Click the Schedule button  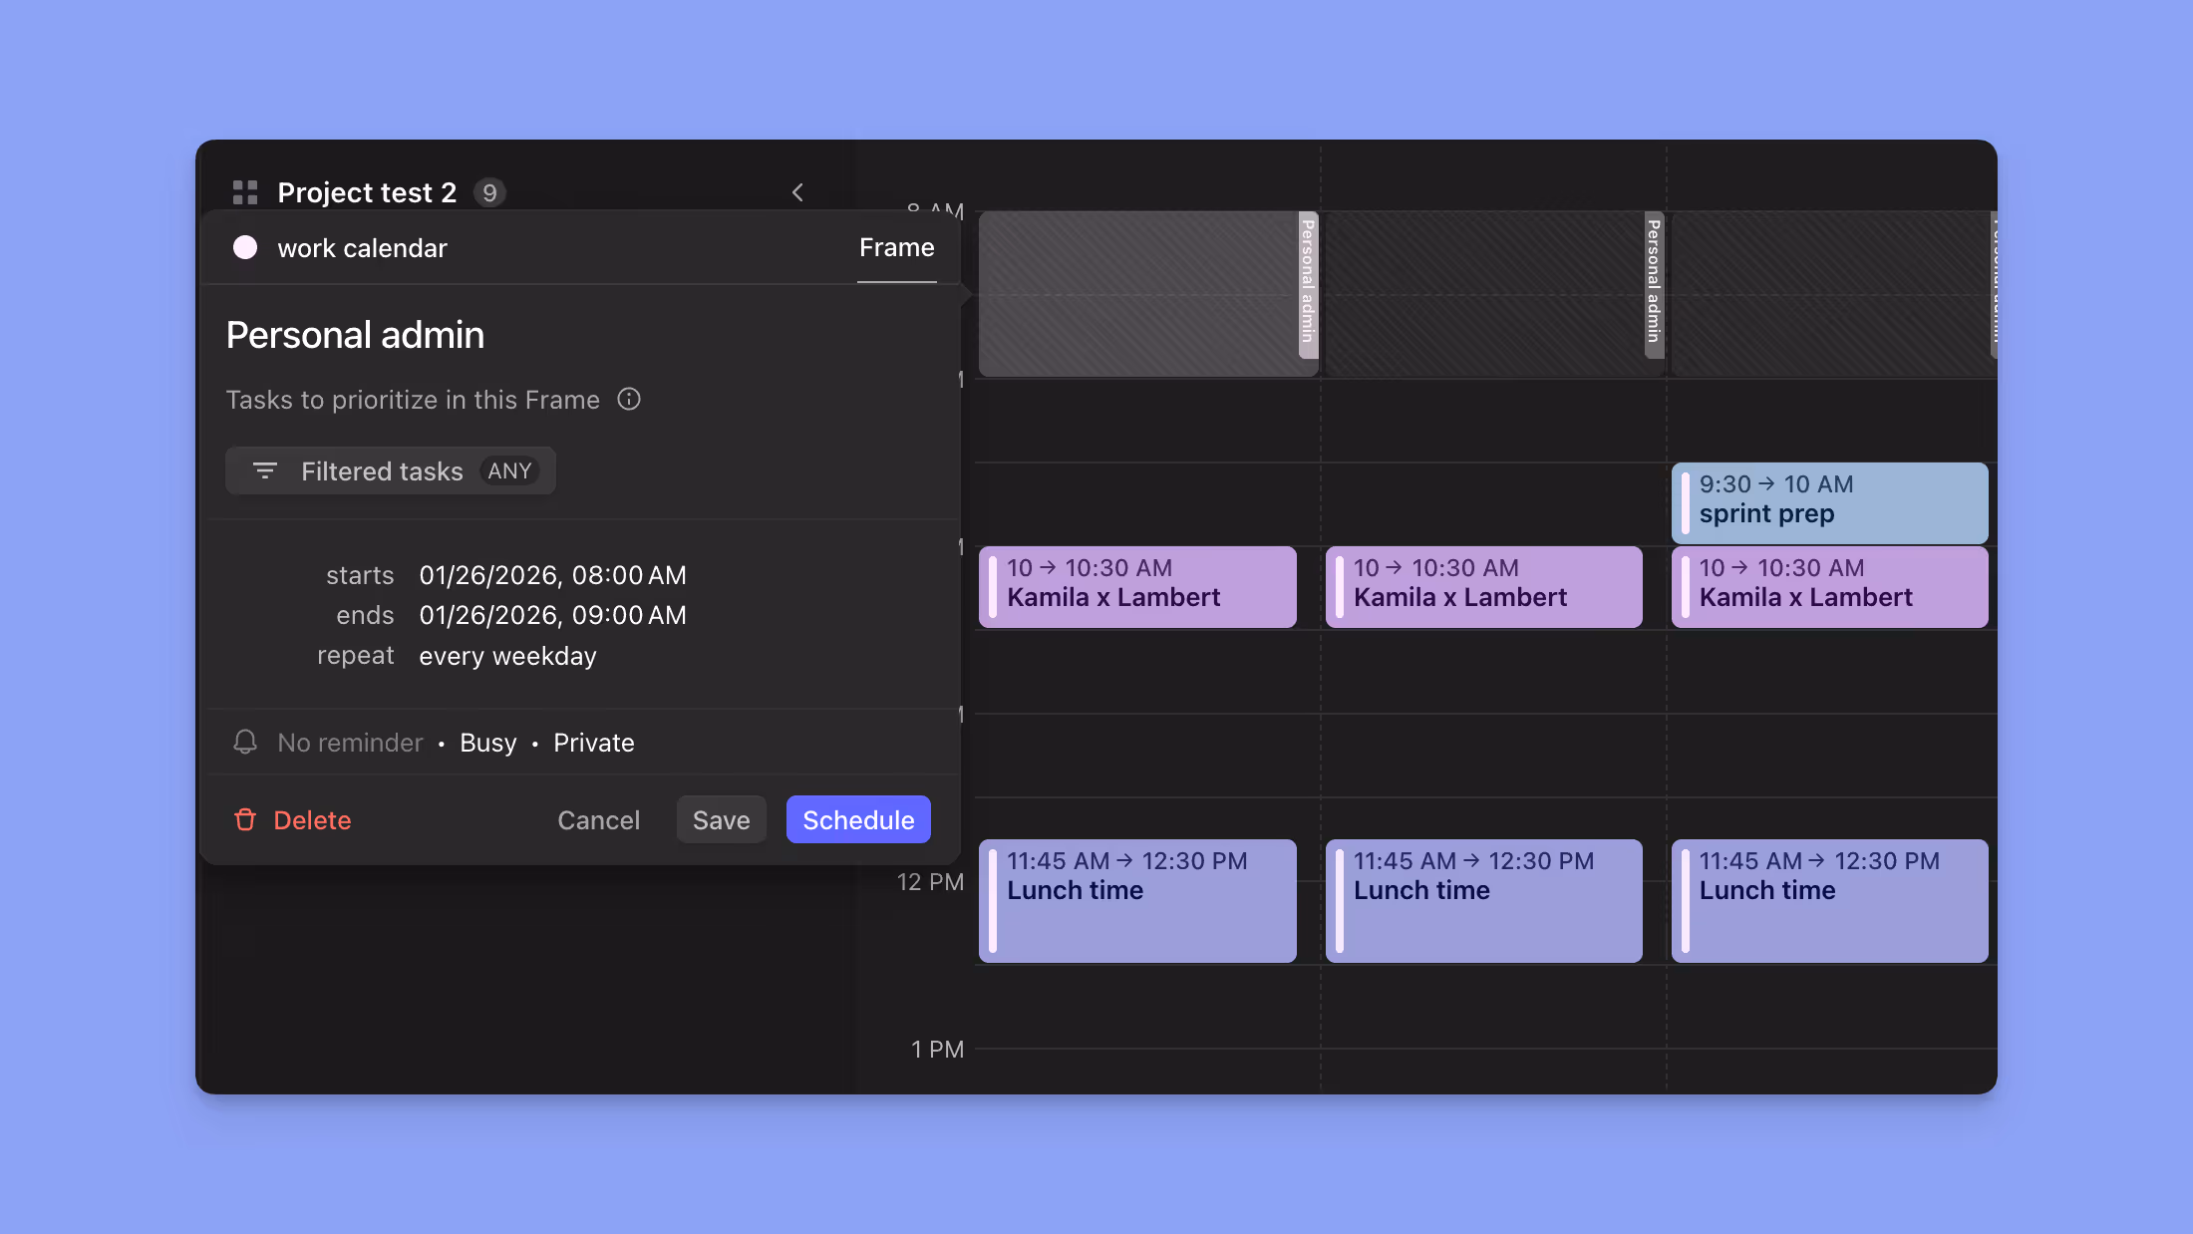coord(857,819)
